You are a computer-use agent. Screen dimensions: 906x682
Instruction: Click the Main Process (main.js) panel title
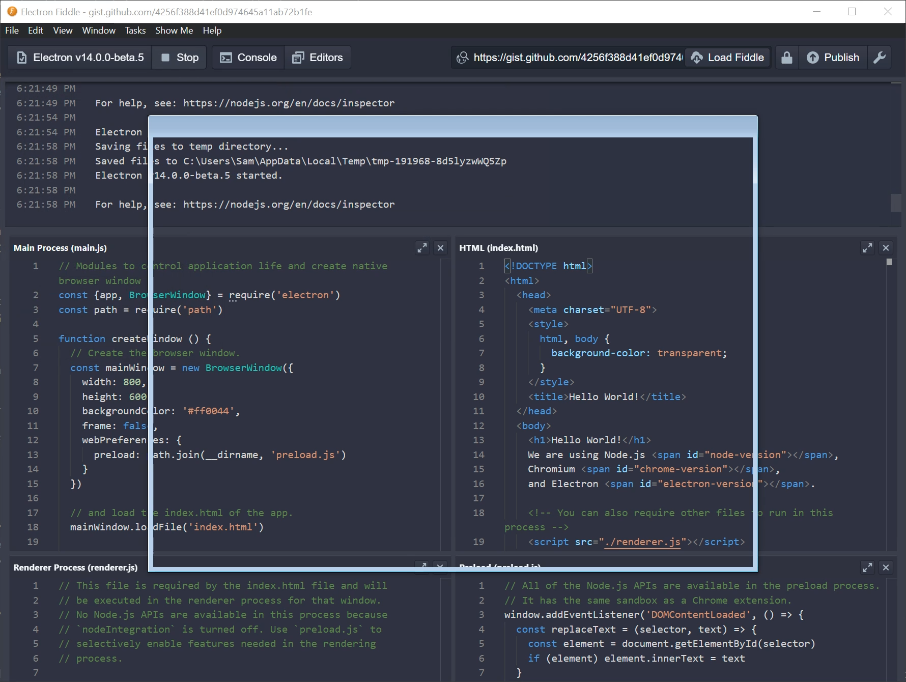(60, 248)
